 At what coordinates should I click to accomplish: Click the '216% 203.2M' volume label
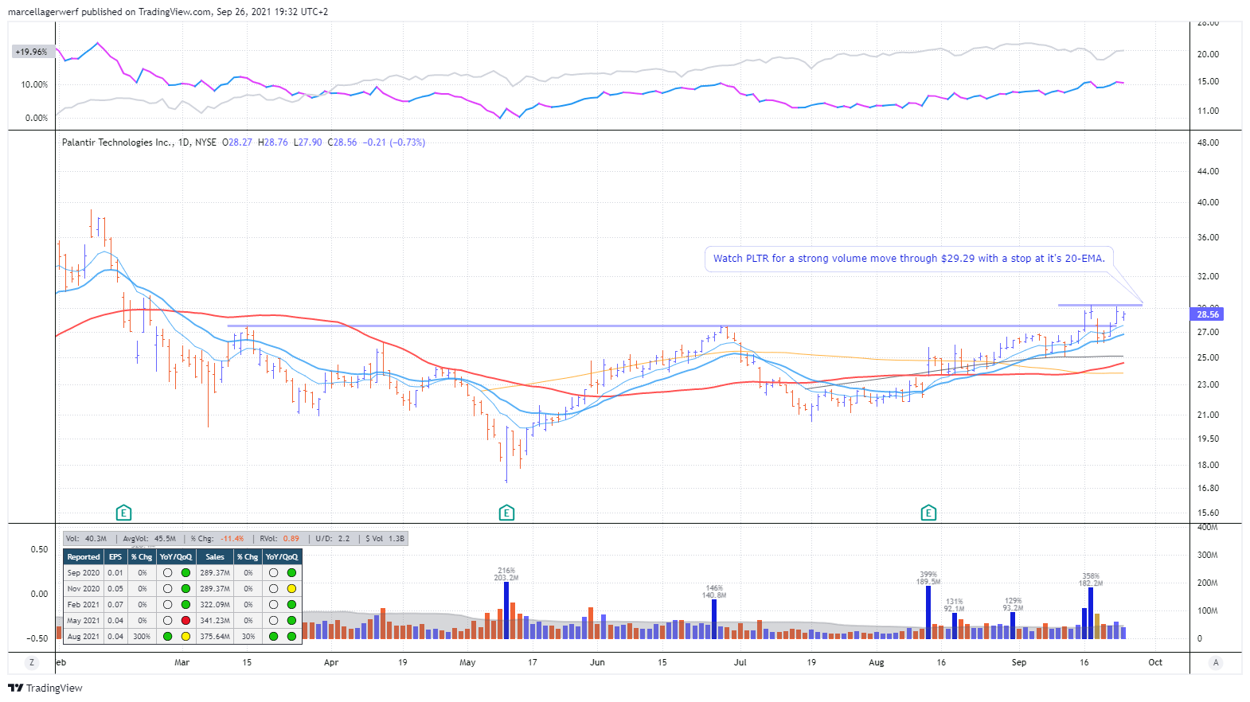click(x=506, y=574)
